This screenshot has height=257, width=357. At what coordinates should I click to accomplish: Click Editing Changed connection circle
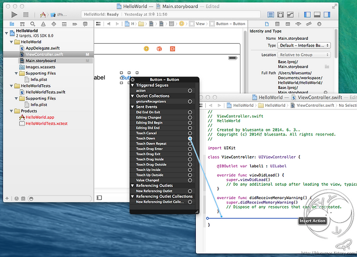pyautogui.click(x=190, y=117)
